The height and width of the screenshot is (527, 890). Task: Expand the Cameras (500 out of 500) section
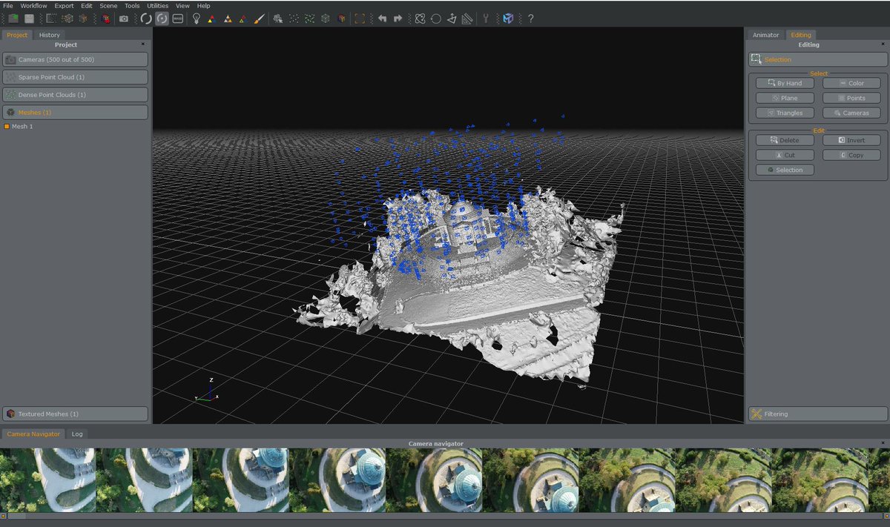click(x=75, y=59)
